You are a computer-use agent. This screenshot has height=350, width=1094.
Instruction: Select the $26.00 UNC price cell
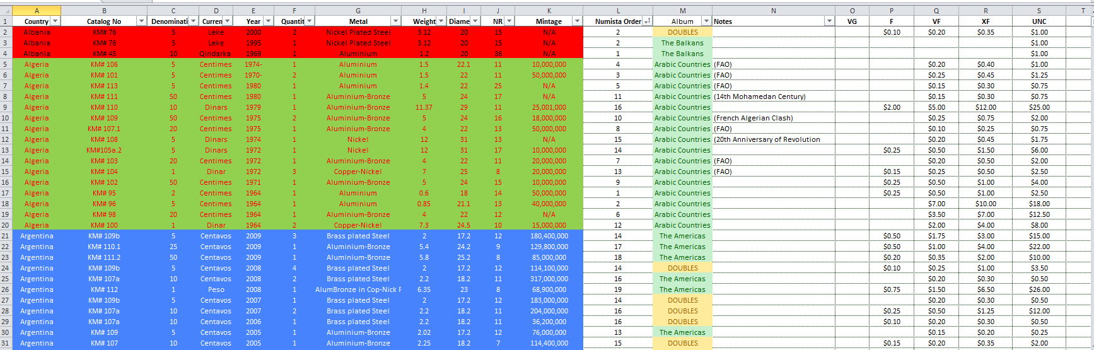[1039, 289]
